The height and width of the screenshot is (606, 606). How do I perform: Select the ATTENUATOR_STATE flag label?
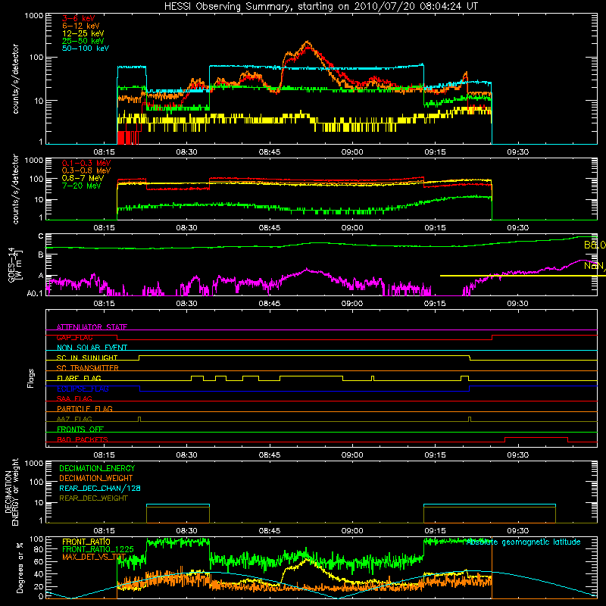[92, 327]
